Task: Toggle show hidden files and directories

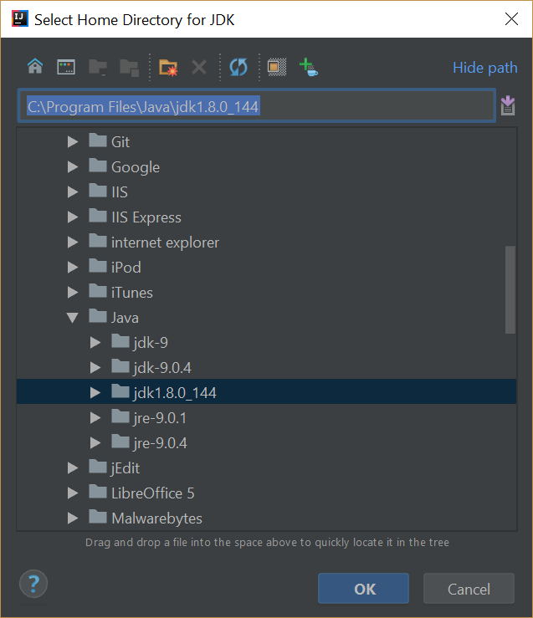Action: (x=277, y=67)
